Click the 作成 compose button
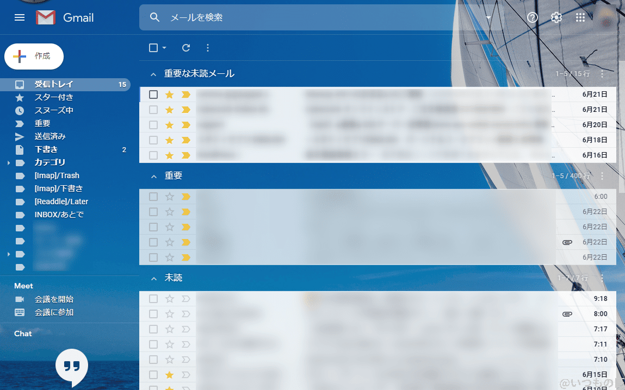Screen dimensions: 625x390 (34, 56)
